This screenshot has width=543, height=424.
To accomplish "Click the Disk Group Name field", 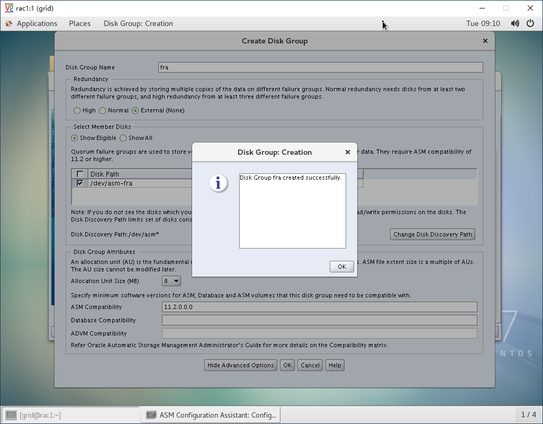I will (x=320, y=67).
